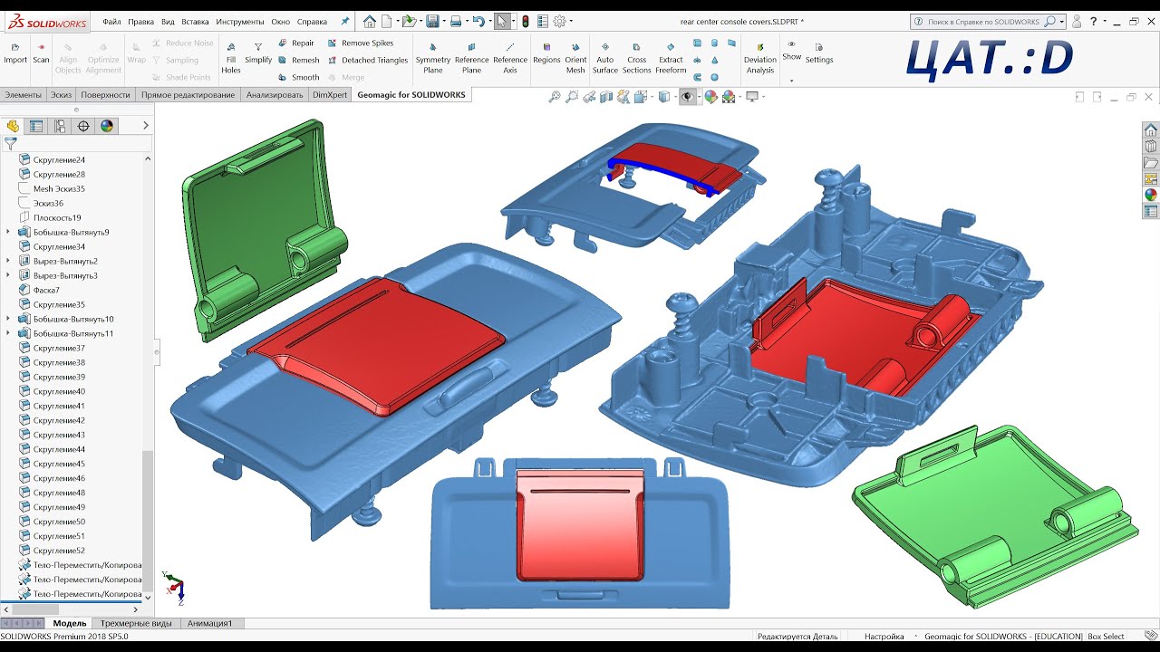This screenshot has width=1160, height=652.
Task: Expand the Вырез-Вытянуть2 feature
Action: [8, 261]
